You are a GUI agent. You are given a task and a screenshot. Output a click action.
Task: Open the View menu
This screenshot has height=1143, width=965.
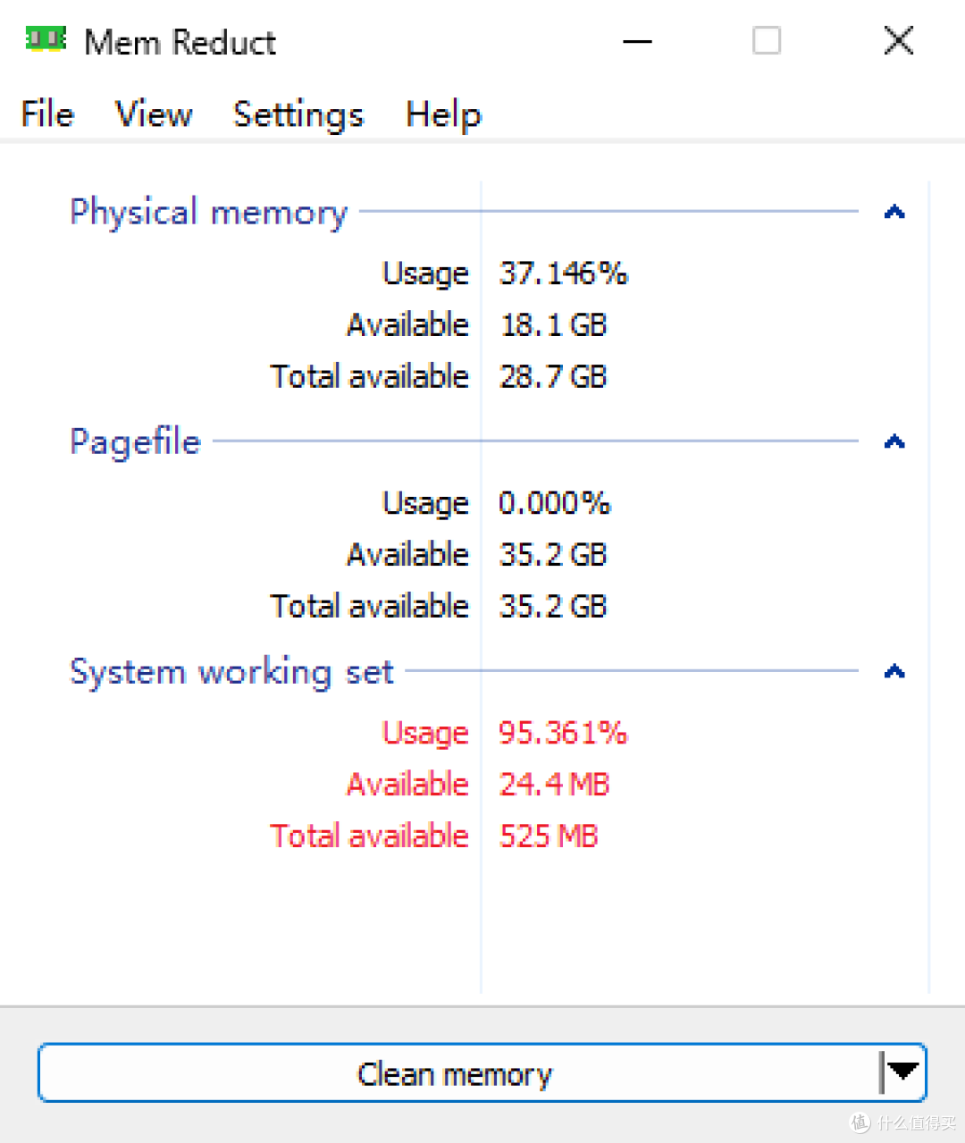coord(154,114)
